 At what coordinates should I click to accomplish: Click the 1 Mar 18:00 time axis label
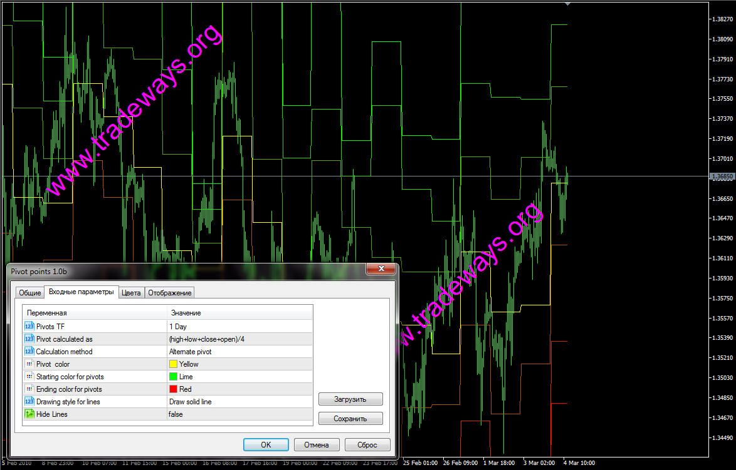(499, 463)
